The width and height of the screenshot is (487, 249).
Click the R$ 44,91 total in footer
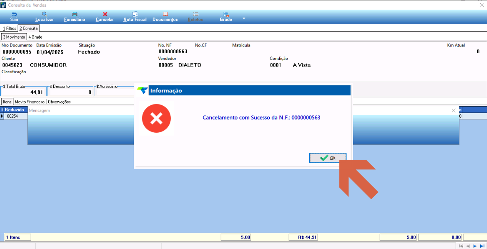303,237
